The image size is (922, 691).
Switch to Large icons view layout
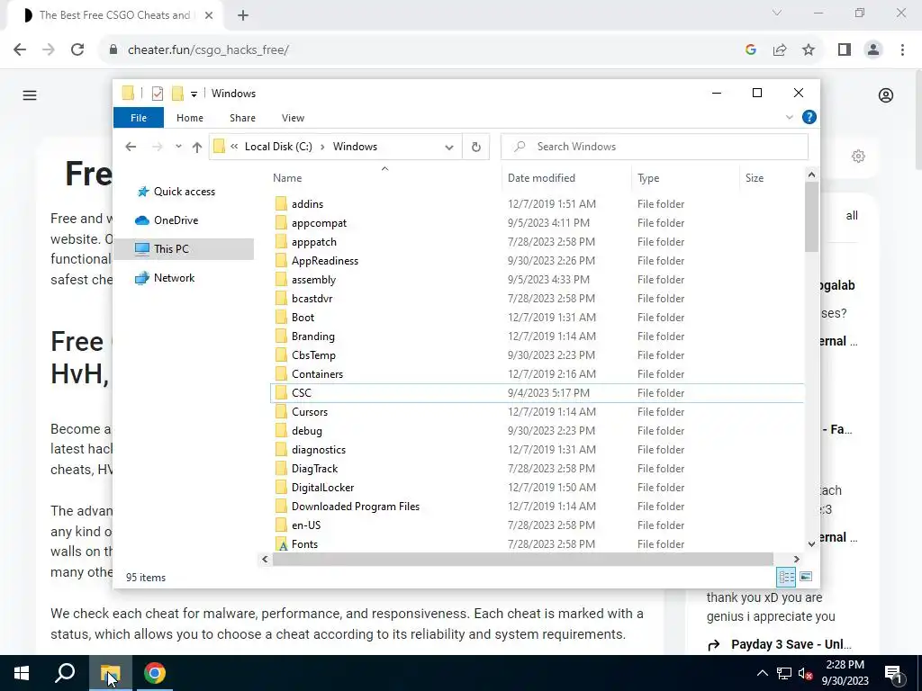tap(806, 577)
